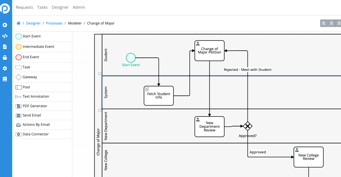The width and height of the screenshot is (341, 177).
Task: Click the align left toolbar icon
Action: pyautogui.click(x=324, y=23)
